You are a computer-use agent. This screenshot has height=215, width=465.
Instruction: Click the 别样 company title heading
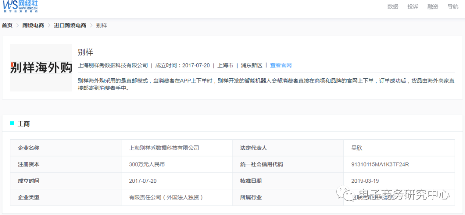coord(85,52)
